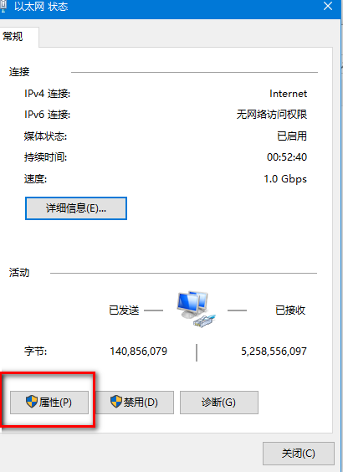Click the 速度 1.0 Gbps value
The height and width of the screenshot is (472, 343).
pos(285,179)
